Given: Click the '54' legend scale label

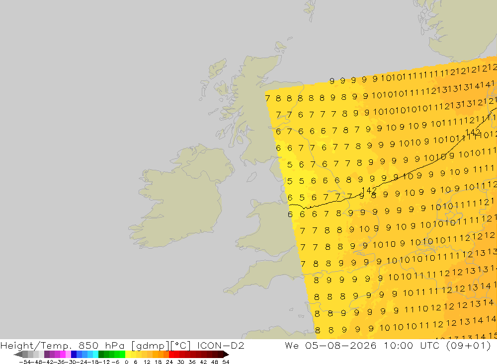Looking at the screenshot, I should click(226, 362).
